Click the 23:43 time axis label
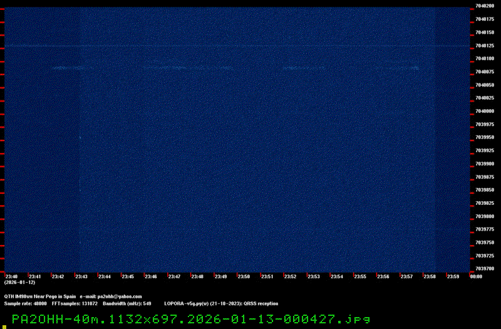The width and height of the screenshot is (501, 329). [x=81, y=276]
